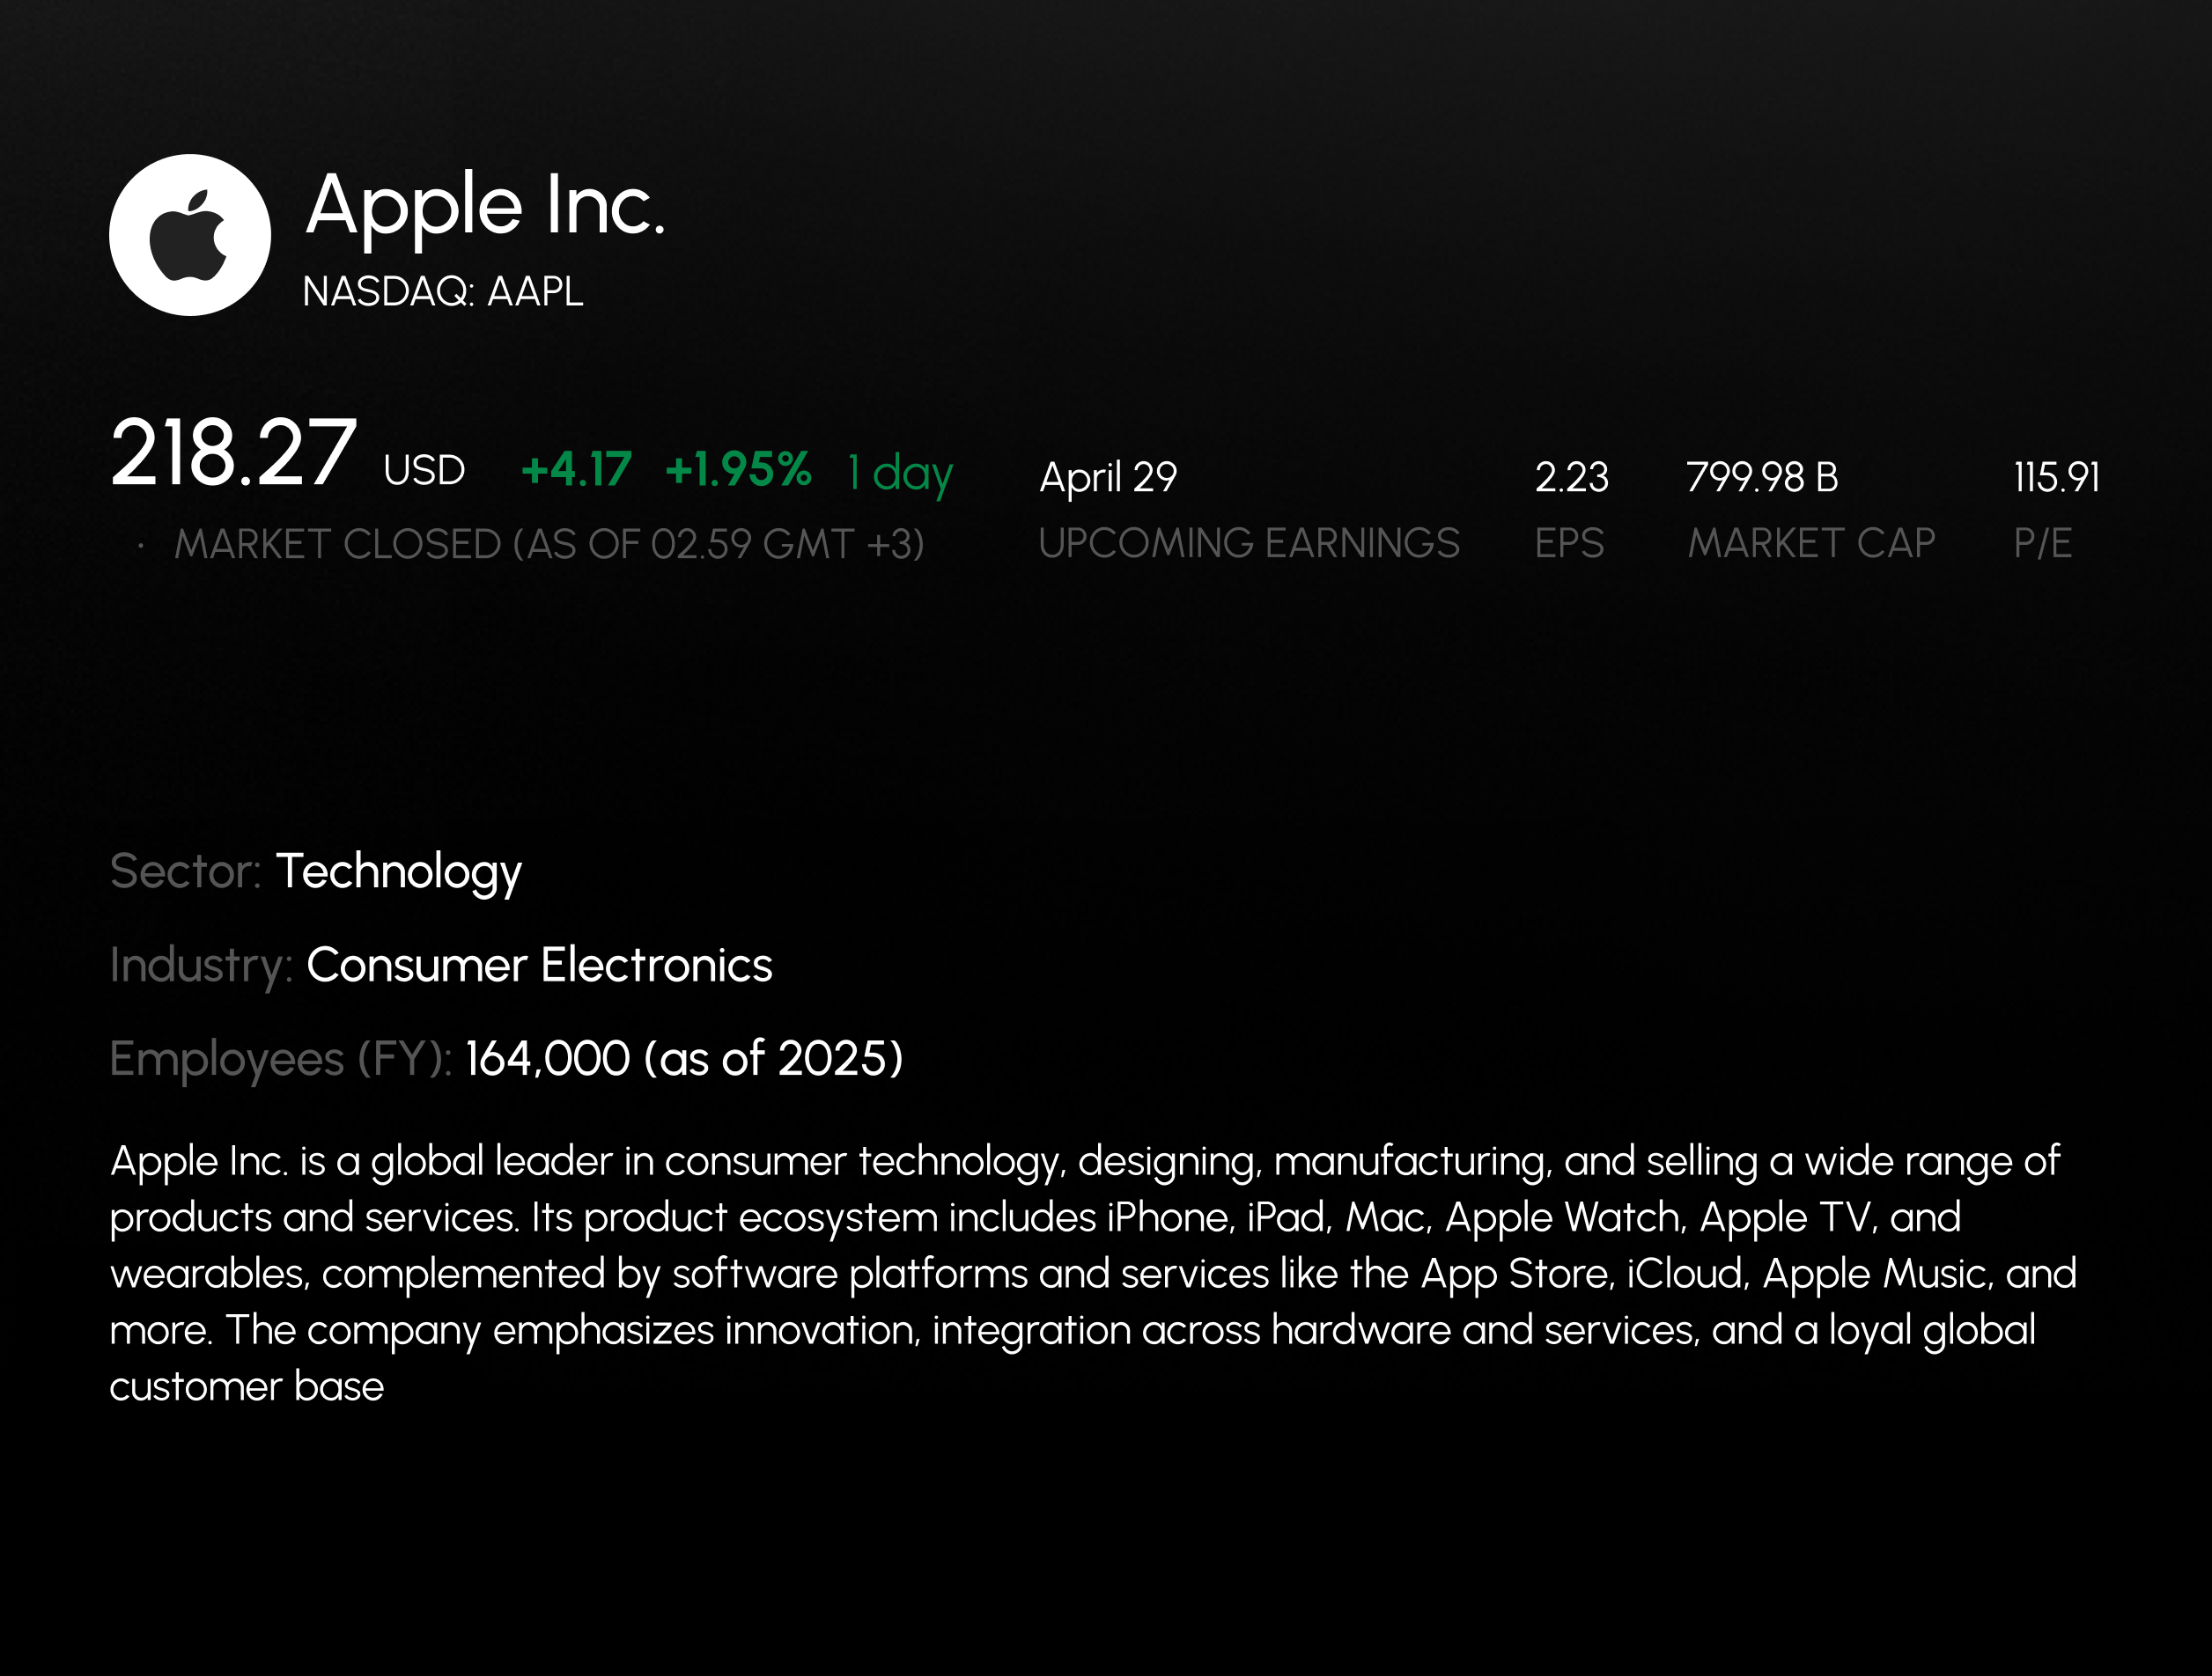Viewport: 2212px width, 1676px height.
Task: Click the +1.95% percentage change
Action: [x=738, y=470]
